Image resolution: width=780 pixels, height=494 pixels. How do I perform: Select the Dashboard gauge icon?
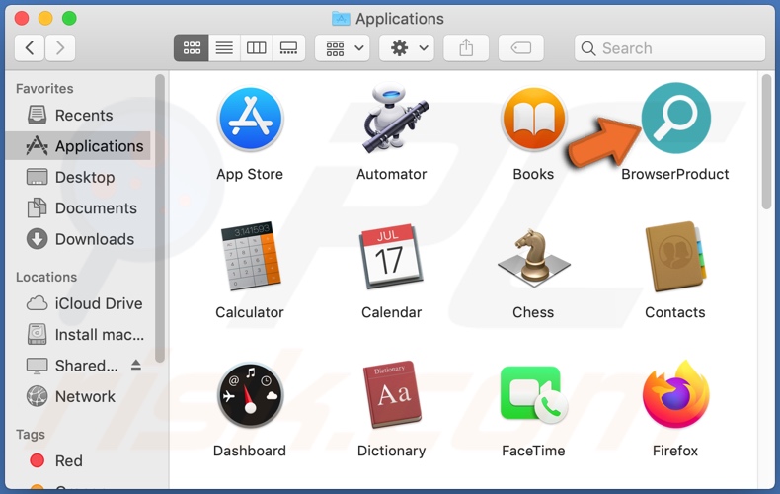click(x=250, y=395)
